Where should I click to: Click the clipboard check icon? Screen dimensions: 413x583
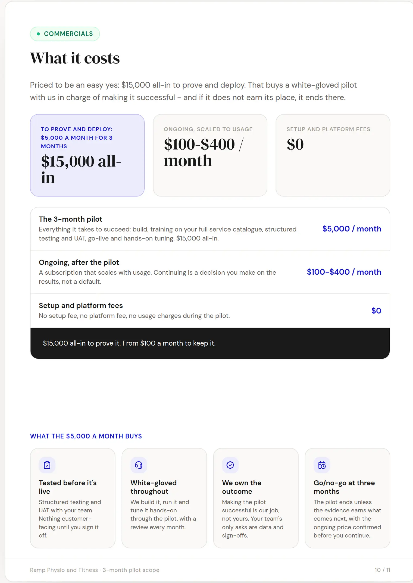coord(47,465)
